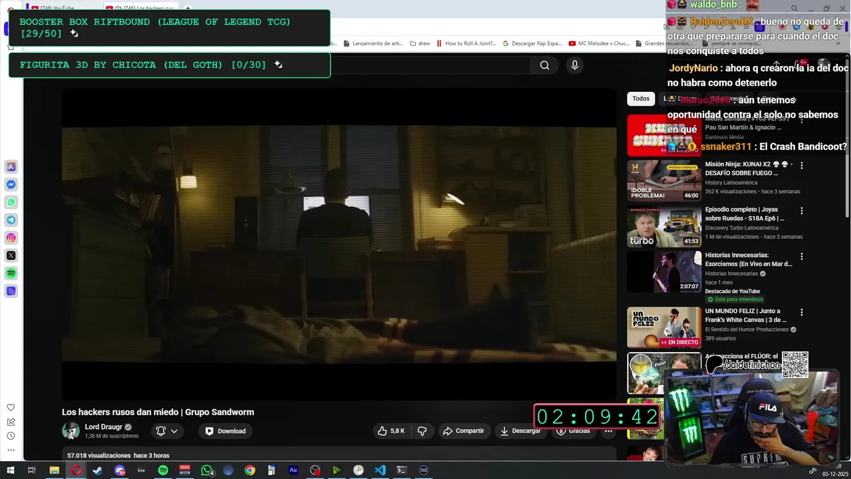Open the Player icon in Opera sidebar
The image size is (851, 479).
(x=11, y=291)
